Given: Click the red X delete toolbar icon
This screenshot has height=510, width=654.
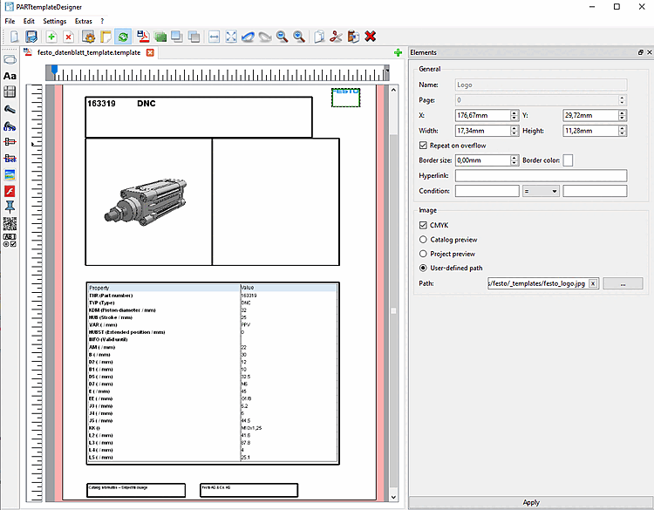Looking at the screenshot, I should [371, 37].
